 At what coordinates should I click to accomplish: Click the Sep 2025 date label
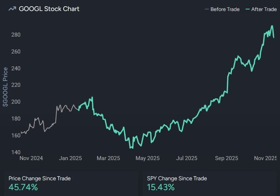[226, 158]
